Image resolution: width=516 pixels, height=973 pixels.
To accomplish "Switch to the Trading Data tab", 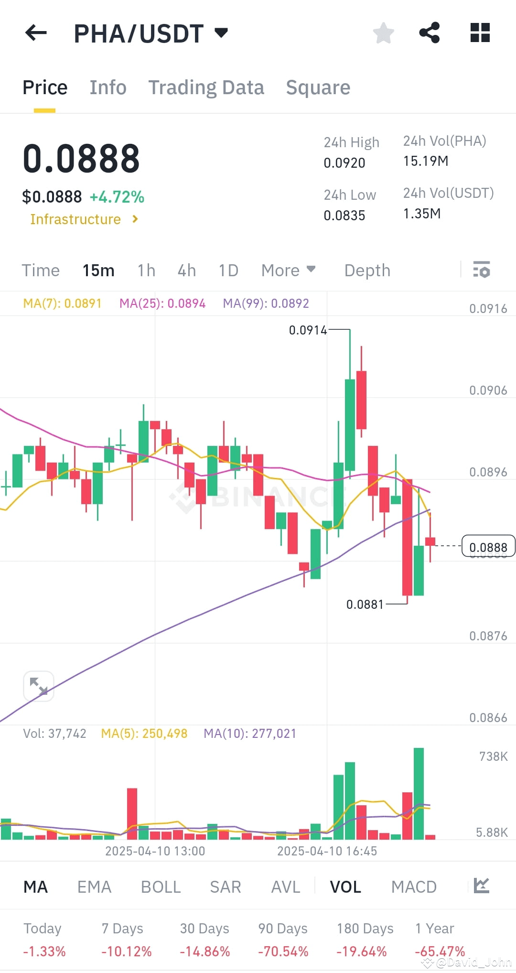I will pyautogui.click(x=206, y=87).
